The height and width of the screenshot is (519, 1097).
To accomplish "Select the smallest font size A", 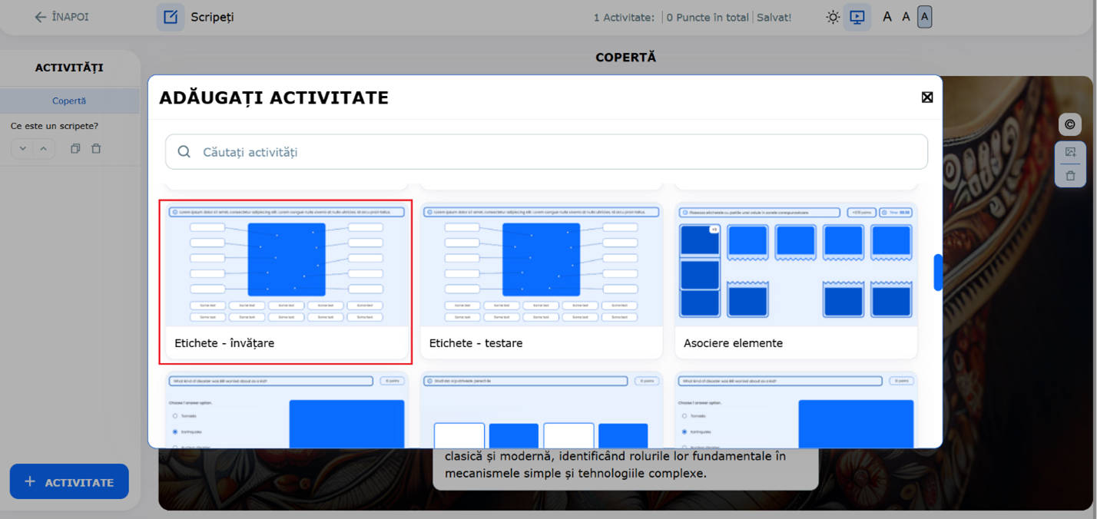I will click(887, 17).
